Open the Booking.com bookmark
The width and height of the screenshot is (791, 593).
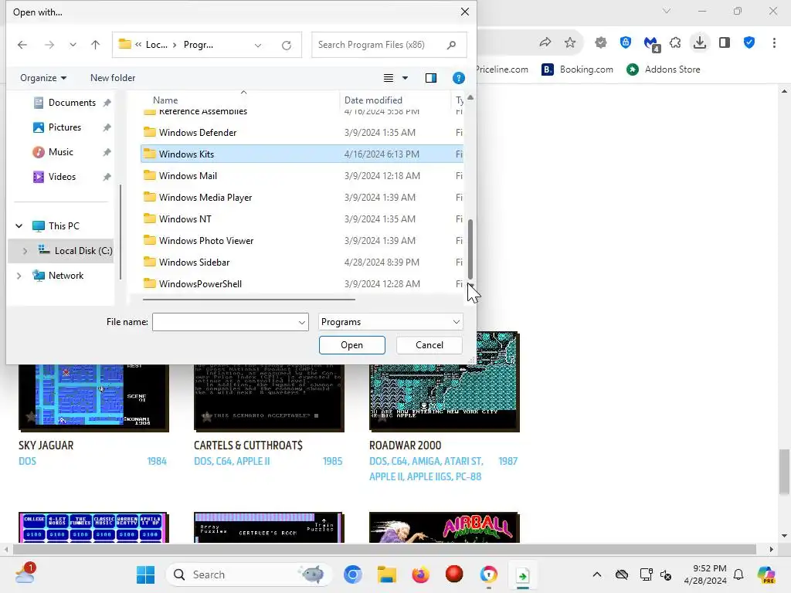(x=577, y=69)
